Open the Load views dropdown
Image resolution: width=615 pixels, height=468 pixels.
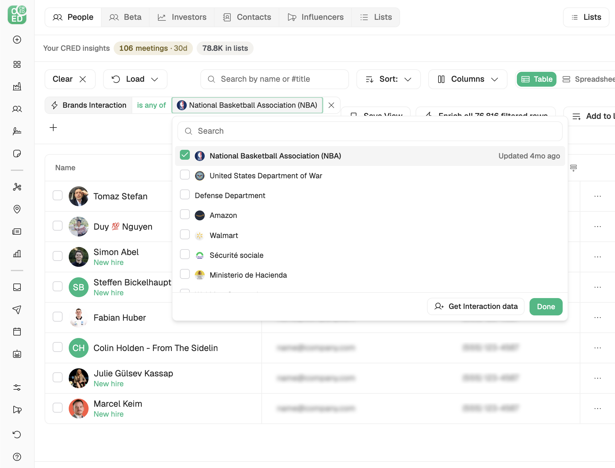point(135,79)
